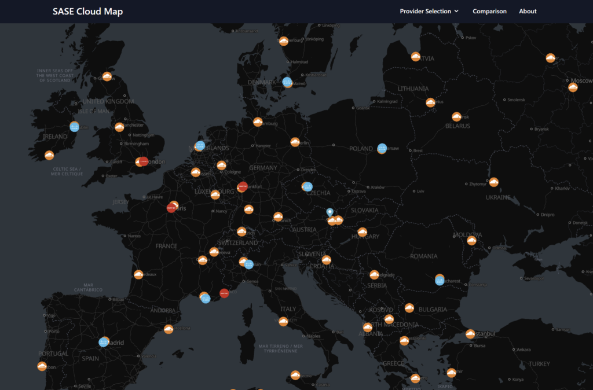Click the red marker at Frankfurt

pos(243,186)
